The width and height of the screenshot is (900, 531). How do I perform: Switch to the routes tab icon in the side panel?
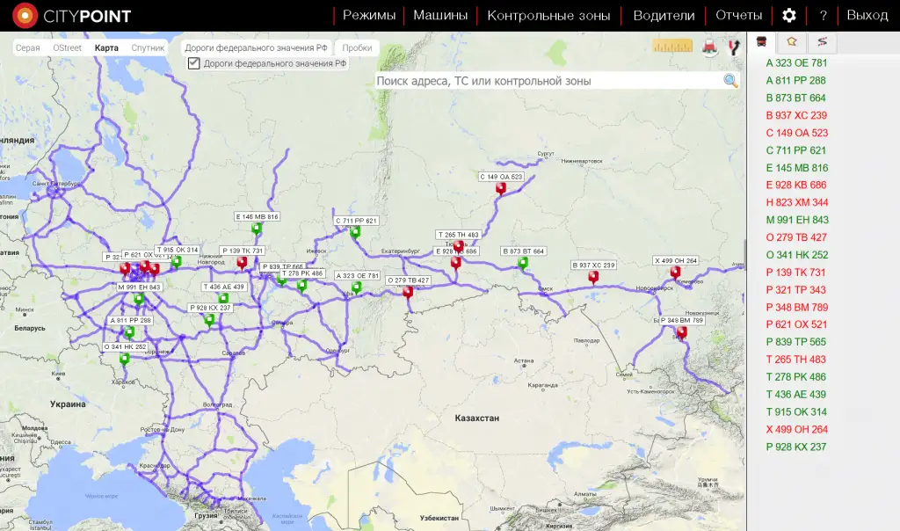[822, 41]
